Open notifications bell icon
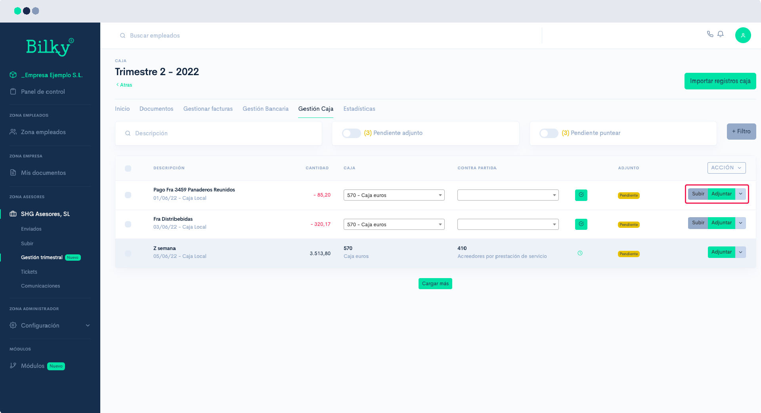The height and width of the screenshot is (413, 761). pos(721,34)
